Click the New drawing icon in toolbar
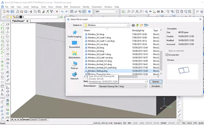 point(4,12)
